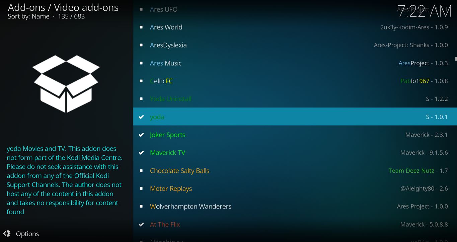
Task: Click the square bullet beside AresDyslexia
Action: 141,45
